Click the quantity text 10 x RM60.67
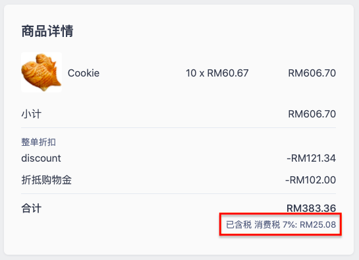The height and width of the screenshot is (260, 359). 217,73
